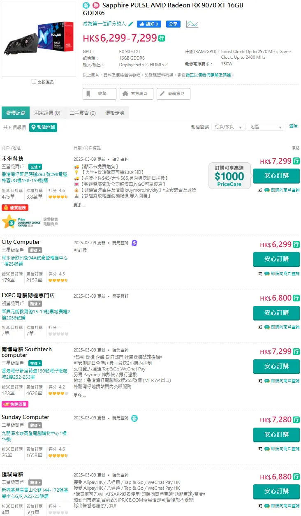Image resolution: width=301 pixels, height=516 pixels.
Task: Open 南博電腦 Southtech computer merchant link
Action: click(x=27, y=352)
